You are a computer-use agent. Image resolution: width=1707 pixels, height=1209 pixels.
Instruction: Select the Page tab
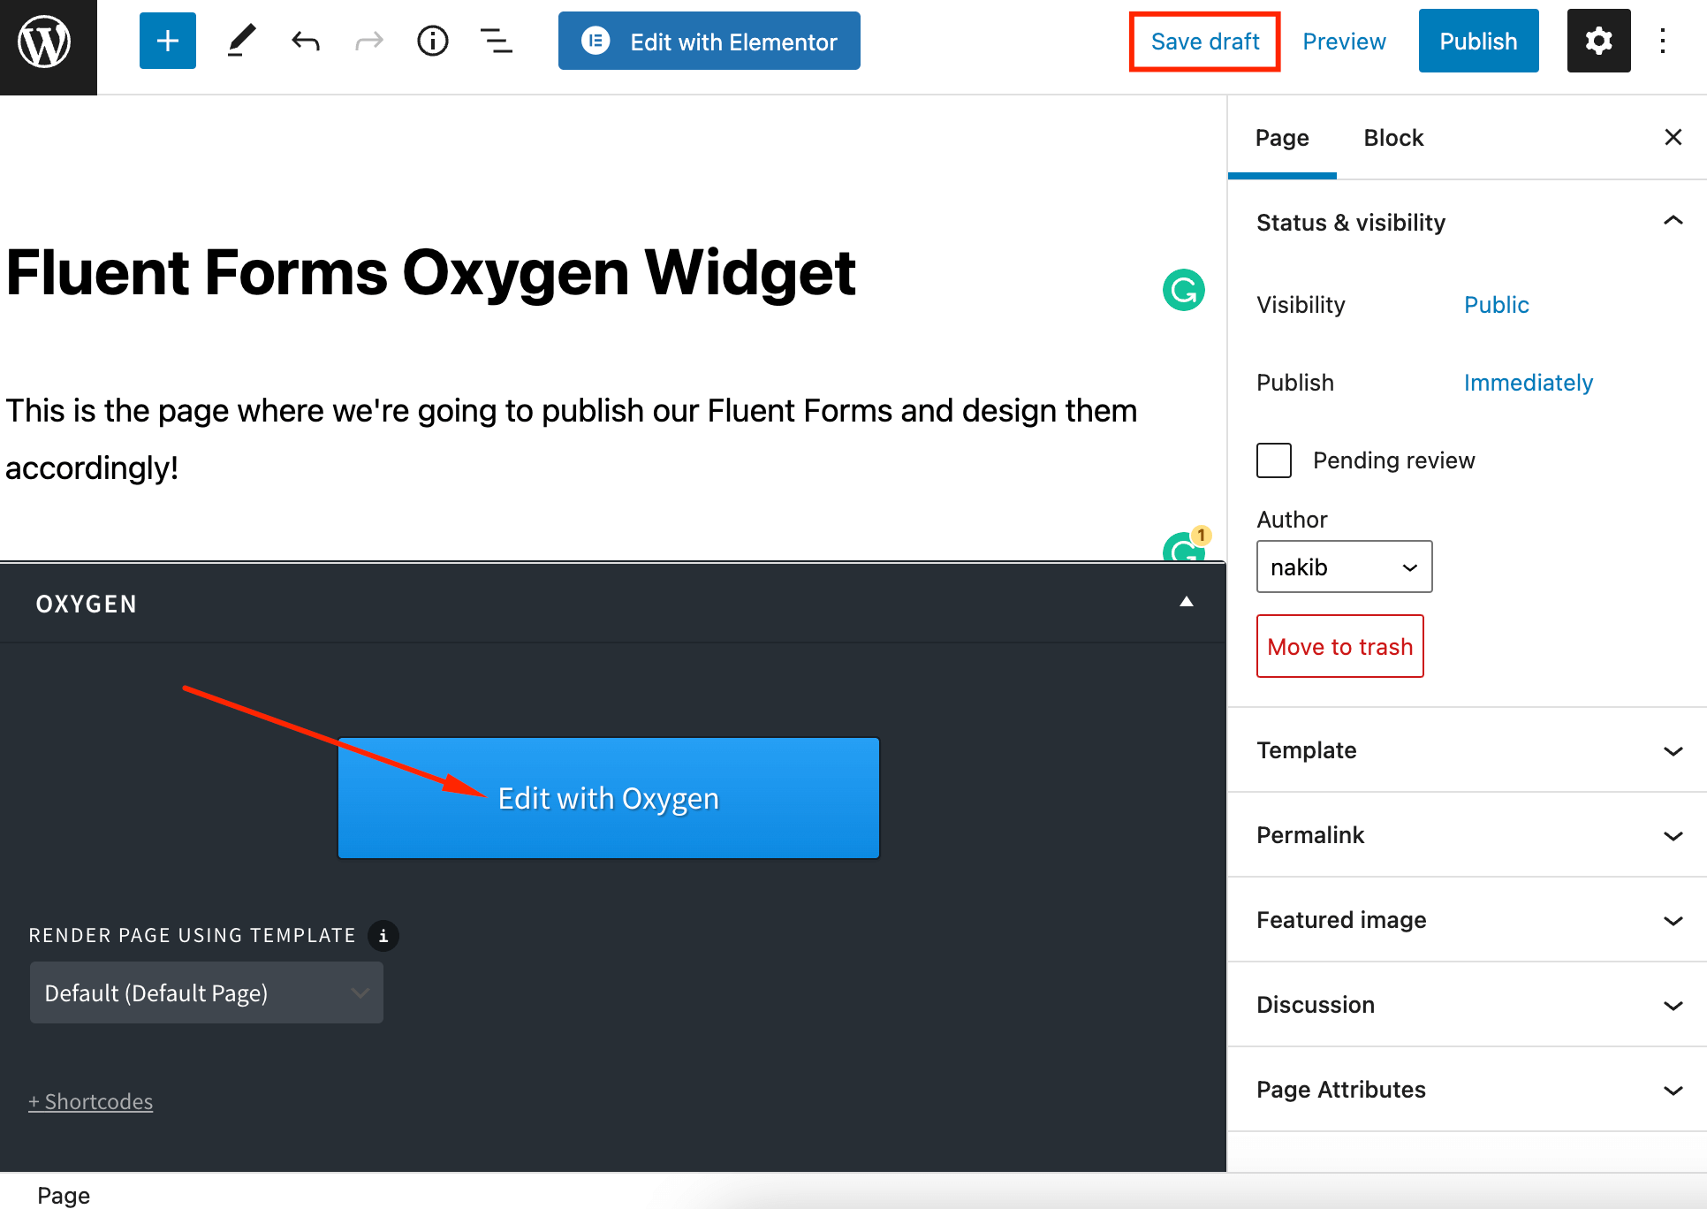[1282, 138]
